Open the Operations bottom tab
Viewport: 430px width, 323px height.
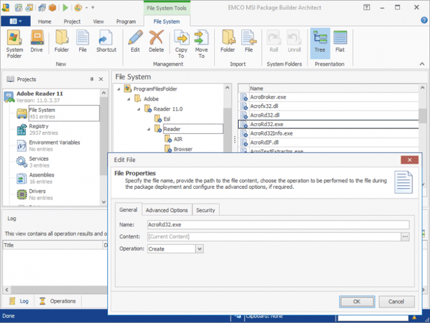coord(58,301)
